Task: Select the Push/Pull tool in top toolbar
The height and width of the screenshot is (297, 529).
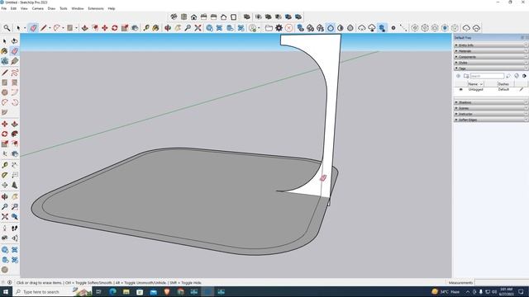Action: click(84, 28)
